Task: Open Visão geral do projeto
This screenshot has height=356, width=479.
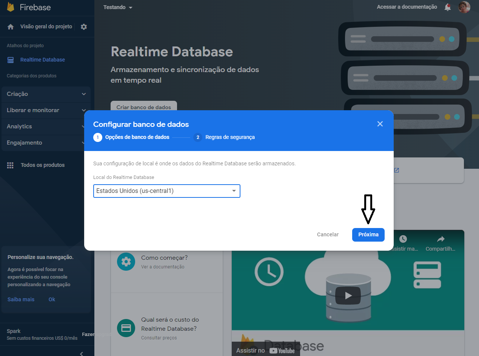Action: [46, 27]
